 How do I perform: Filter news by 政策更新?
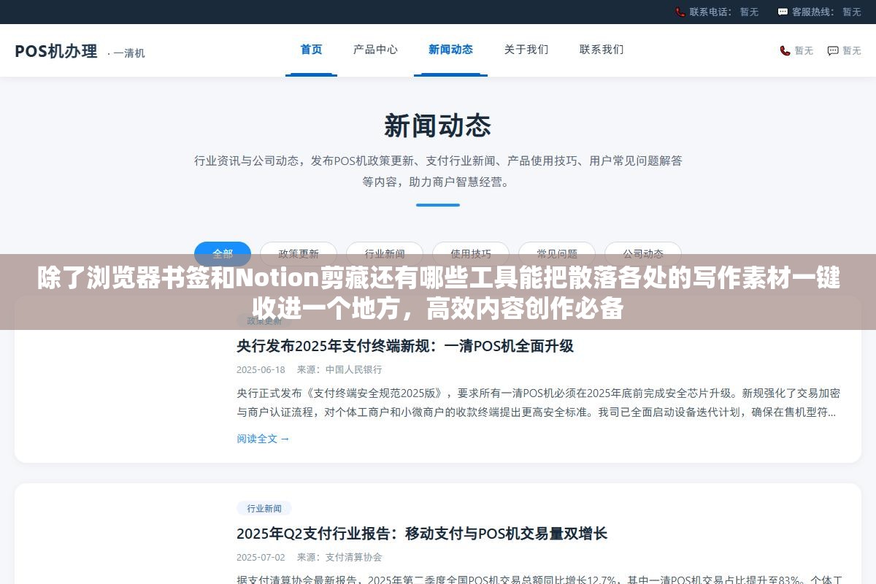(299, 253)
